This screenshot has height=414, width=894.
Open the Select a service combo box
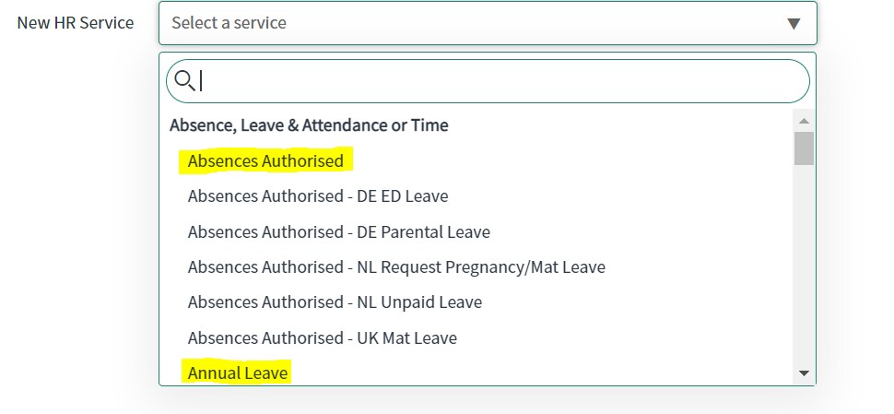(488, 23)
